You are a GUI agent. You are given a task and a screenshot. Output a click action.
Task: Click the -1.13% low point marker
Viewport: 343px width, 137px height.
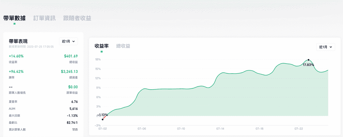coord(102,119)
